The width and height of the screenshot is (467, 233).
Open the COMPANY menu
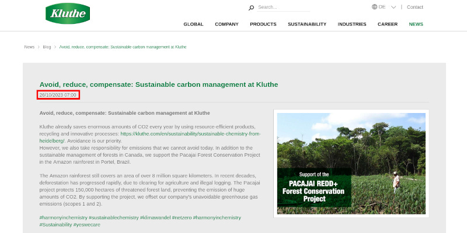226,24
